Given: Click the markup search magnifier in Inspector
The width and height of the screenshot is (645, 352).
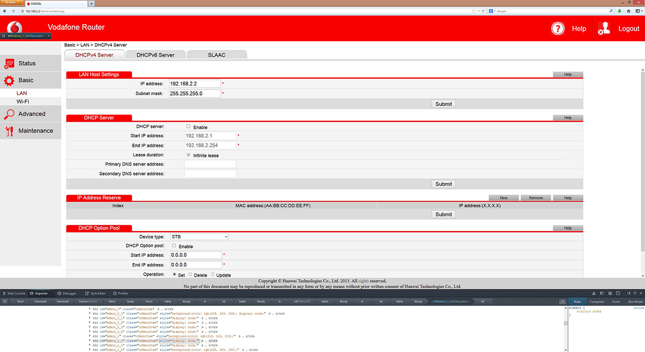Looking at the screenshot, I should click(562, 302).
